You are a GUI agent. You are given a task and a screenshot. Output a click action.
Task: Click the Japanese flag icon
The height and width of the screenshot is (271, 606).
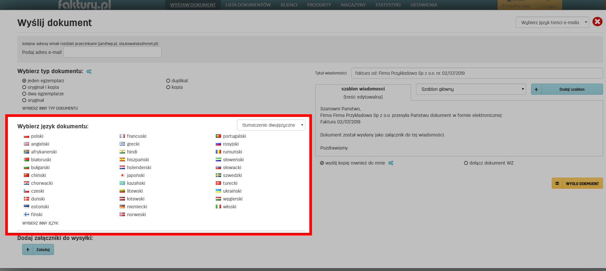click(122, 176)
